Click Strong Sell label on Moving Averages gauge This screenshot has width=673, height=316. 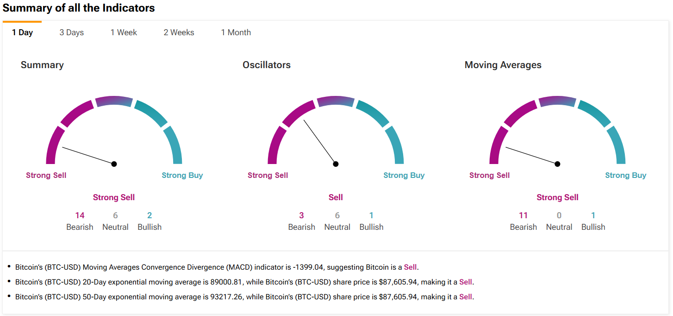489,175
